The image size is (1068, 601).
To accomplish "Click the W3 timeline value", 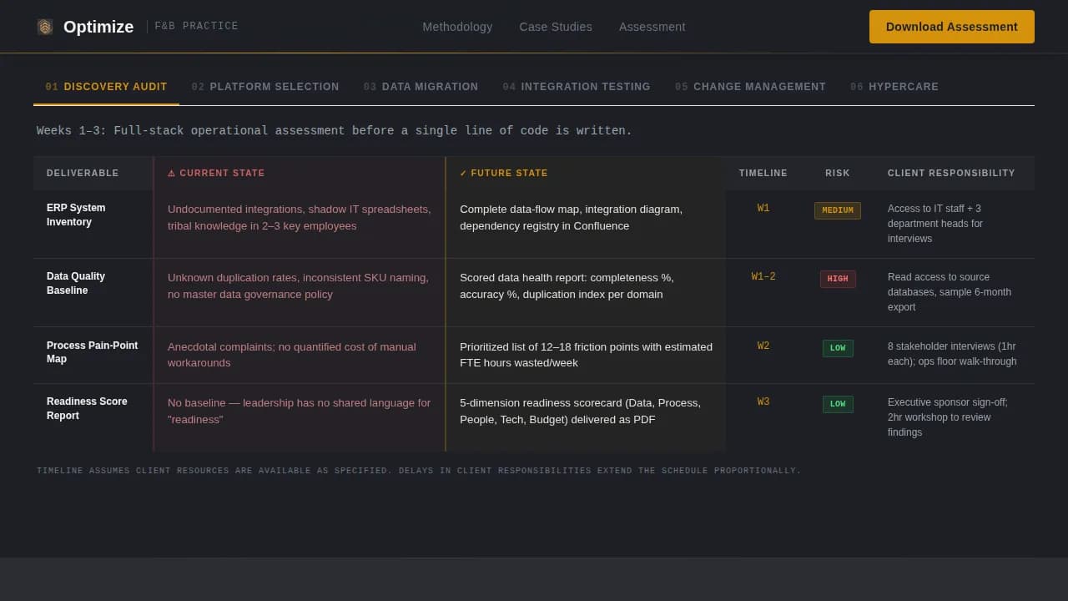I will (x=763, y=402).
